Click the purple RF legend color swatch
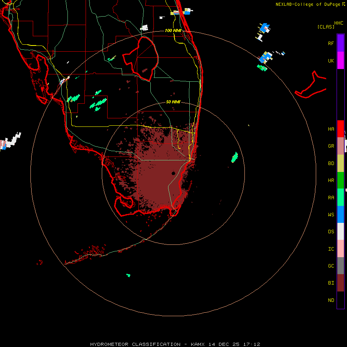This screenshot has height=347, width=347. coord(340,43)
